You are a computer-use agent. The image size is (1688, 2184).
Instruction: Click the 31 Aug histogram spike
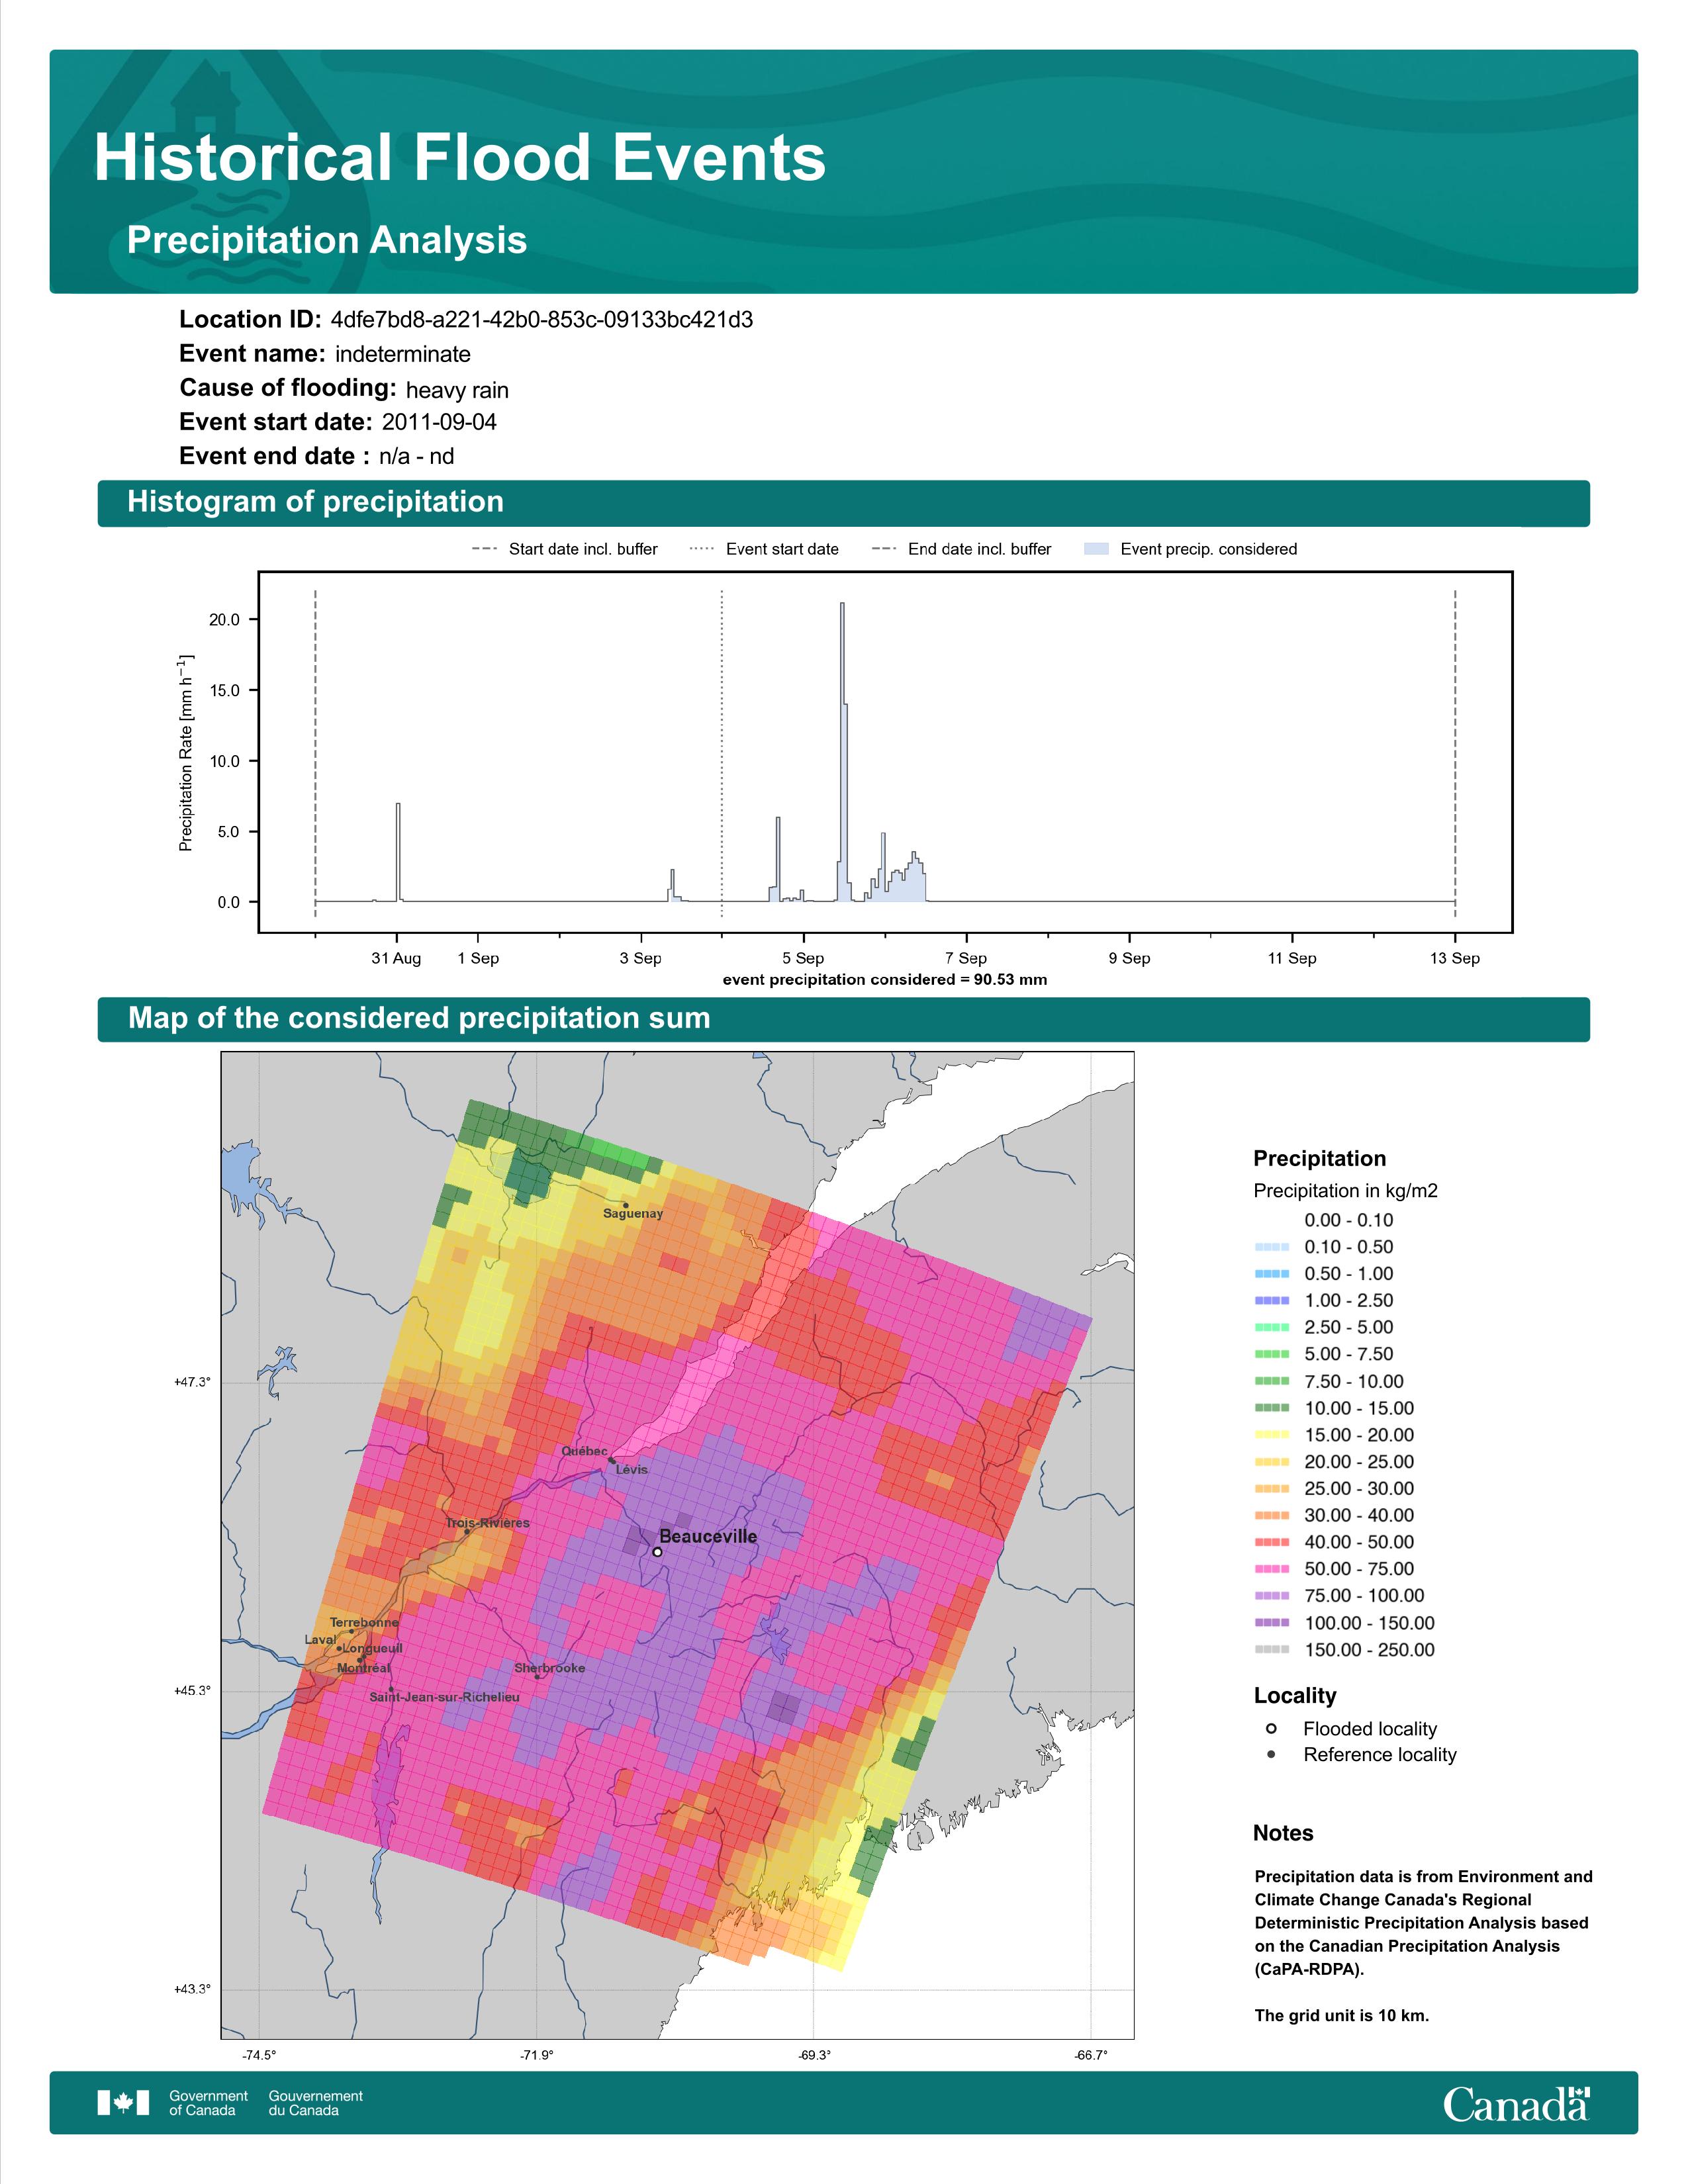click(x=398, y=852)
